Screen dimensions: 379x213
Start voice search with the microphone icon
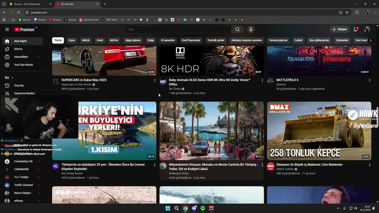pyautogui.click(x=251, y=29)
